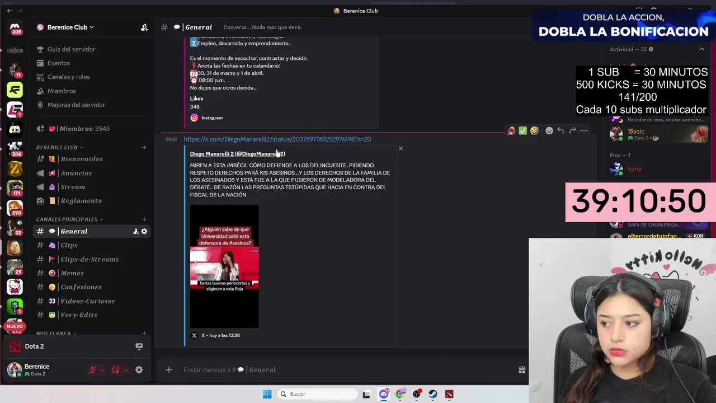Open the golden Z shield server icon
Viewport: 716px width, 403px height.
pyautogui.click(x=15, y=168)
